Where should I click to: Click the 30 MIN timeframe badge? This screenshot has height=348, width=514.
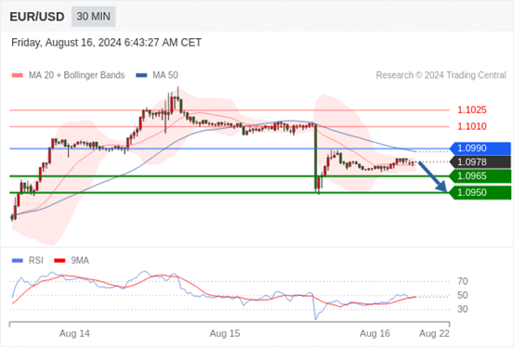pos(94,17)
